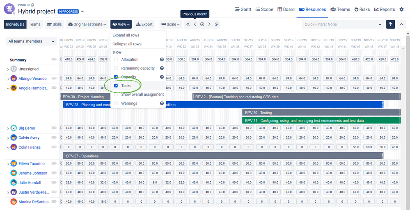Open the Gantt tab
This screenshot has width=410, height=210.
(x=243, y=9)
